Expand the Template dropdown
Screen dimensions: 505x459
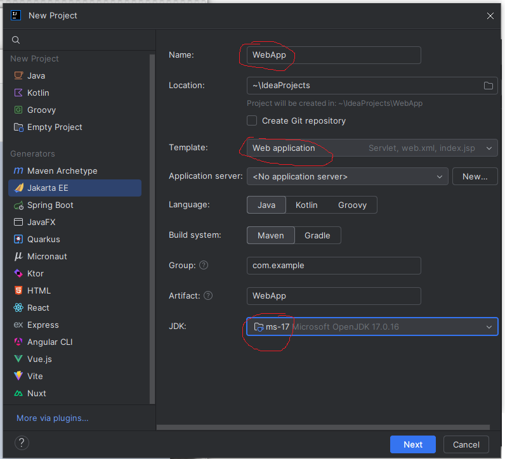pyautogui.click(x=489, y=148)
